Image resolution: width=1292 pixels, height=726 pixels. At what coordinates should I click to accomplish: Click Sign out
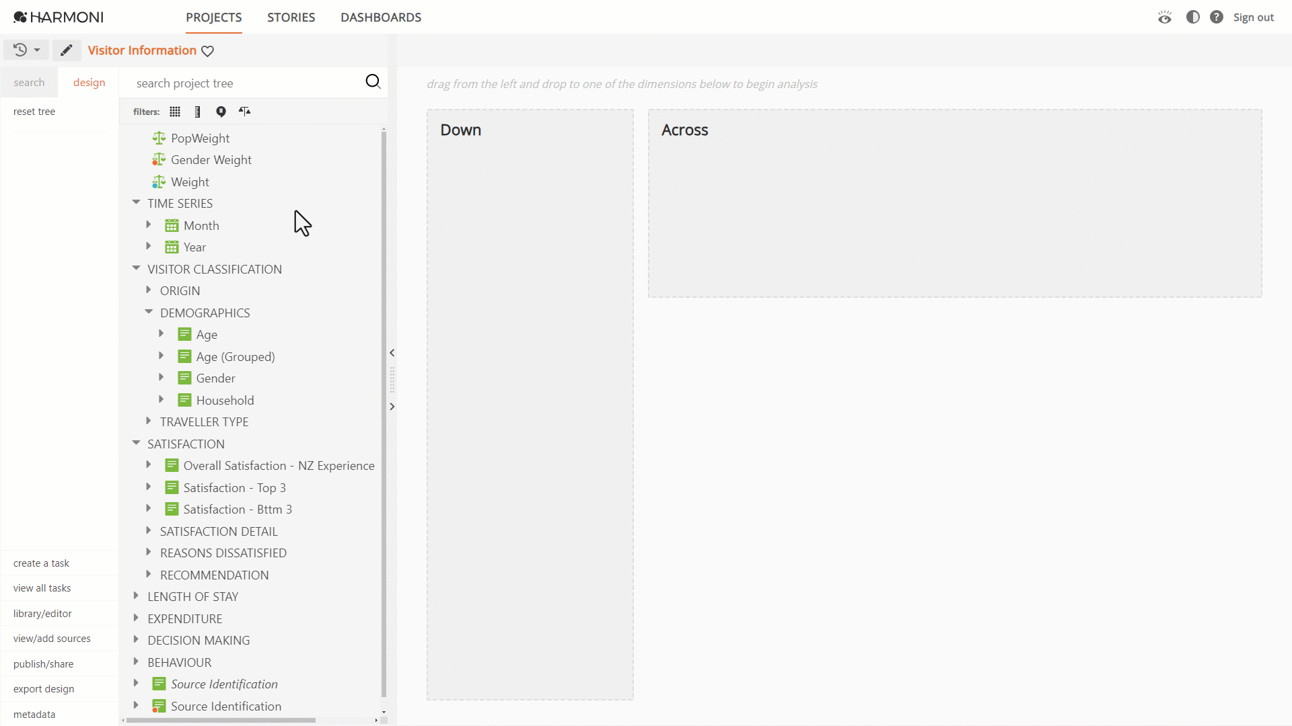point(1253,17)
